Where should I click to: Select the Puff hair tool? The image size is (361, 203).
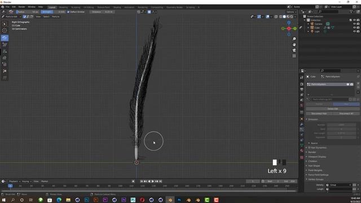tap(5, 64)
